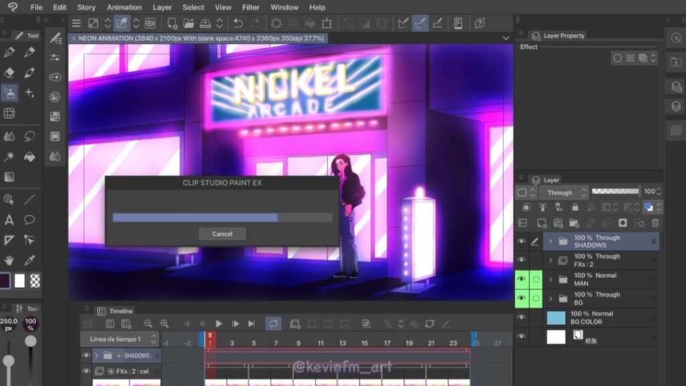686x386 pixels.
Task: Toggle visibility of BG COLOR layer
Action: 521,318
